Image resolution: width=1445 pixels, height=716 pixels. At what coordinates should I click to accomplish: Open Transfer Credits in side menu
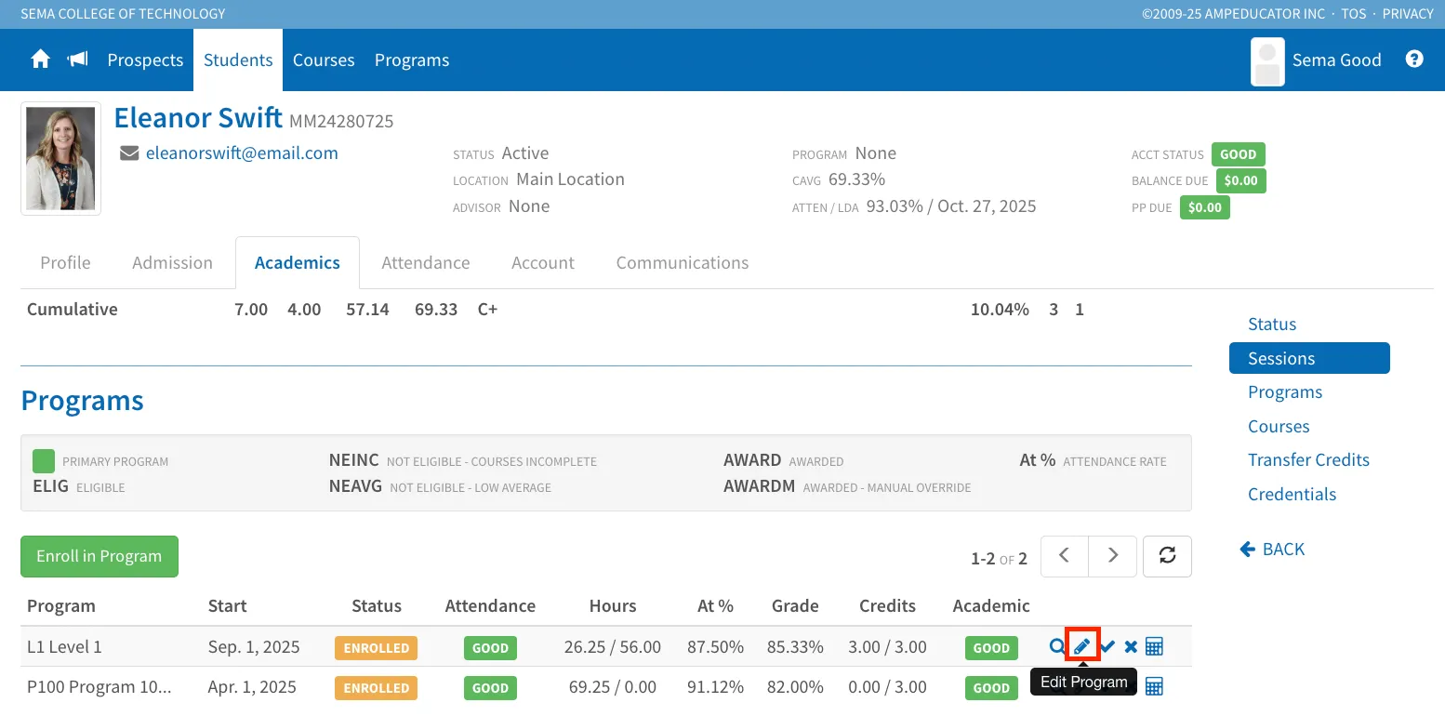pyautogui.click(x=1308, y=459)
